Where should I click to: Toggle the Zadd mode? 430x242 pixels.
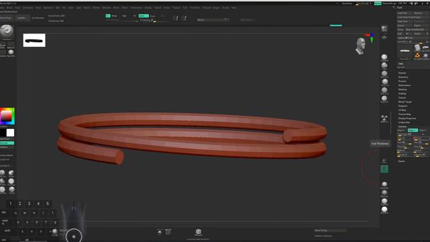(x=144, y=16)
